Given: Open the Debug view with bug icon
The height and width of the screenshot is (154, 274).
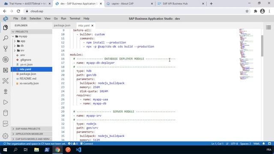Looking at the screenshot, I should click(6, 59).
